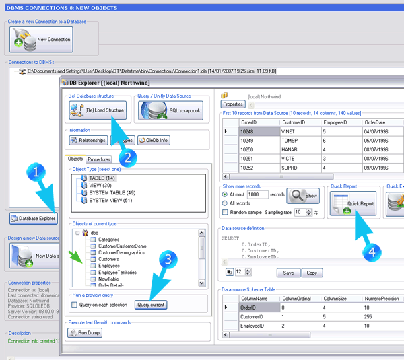Switch to the Procedures tab

pos(99,159)
